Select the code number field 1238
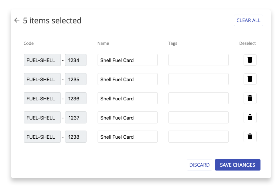 pyautogui.click(x=76, y=137)
